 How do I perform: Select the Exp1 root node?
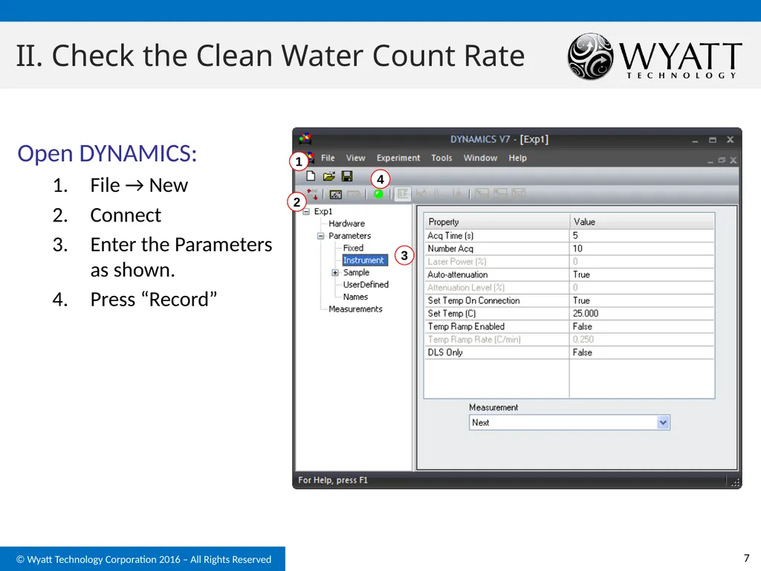[323, 212]
